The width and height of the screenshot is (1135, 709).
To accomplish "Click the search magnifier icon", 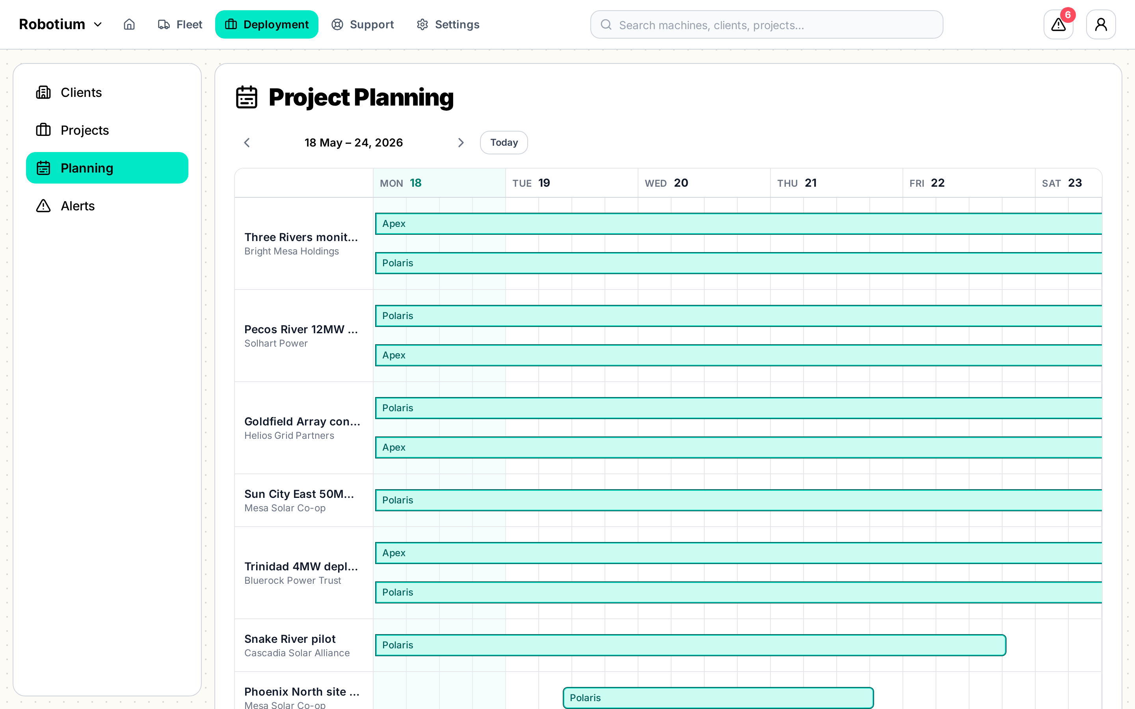I will (606, 25).
